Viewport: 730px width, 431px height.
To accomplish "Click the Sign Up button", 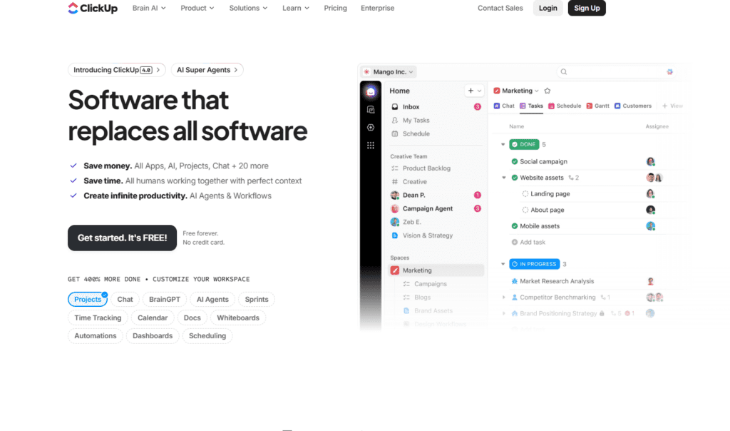I will pyautogui.click(x=587, y=8).
